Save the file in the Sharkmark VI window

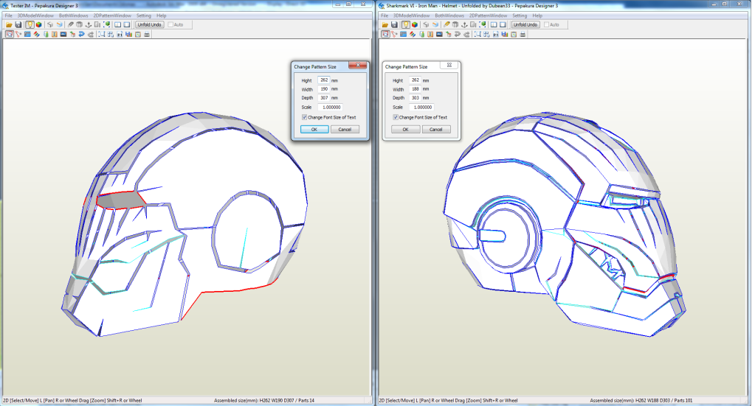click(394, 24)
